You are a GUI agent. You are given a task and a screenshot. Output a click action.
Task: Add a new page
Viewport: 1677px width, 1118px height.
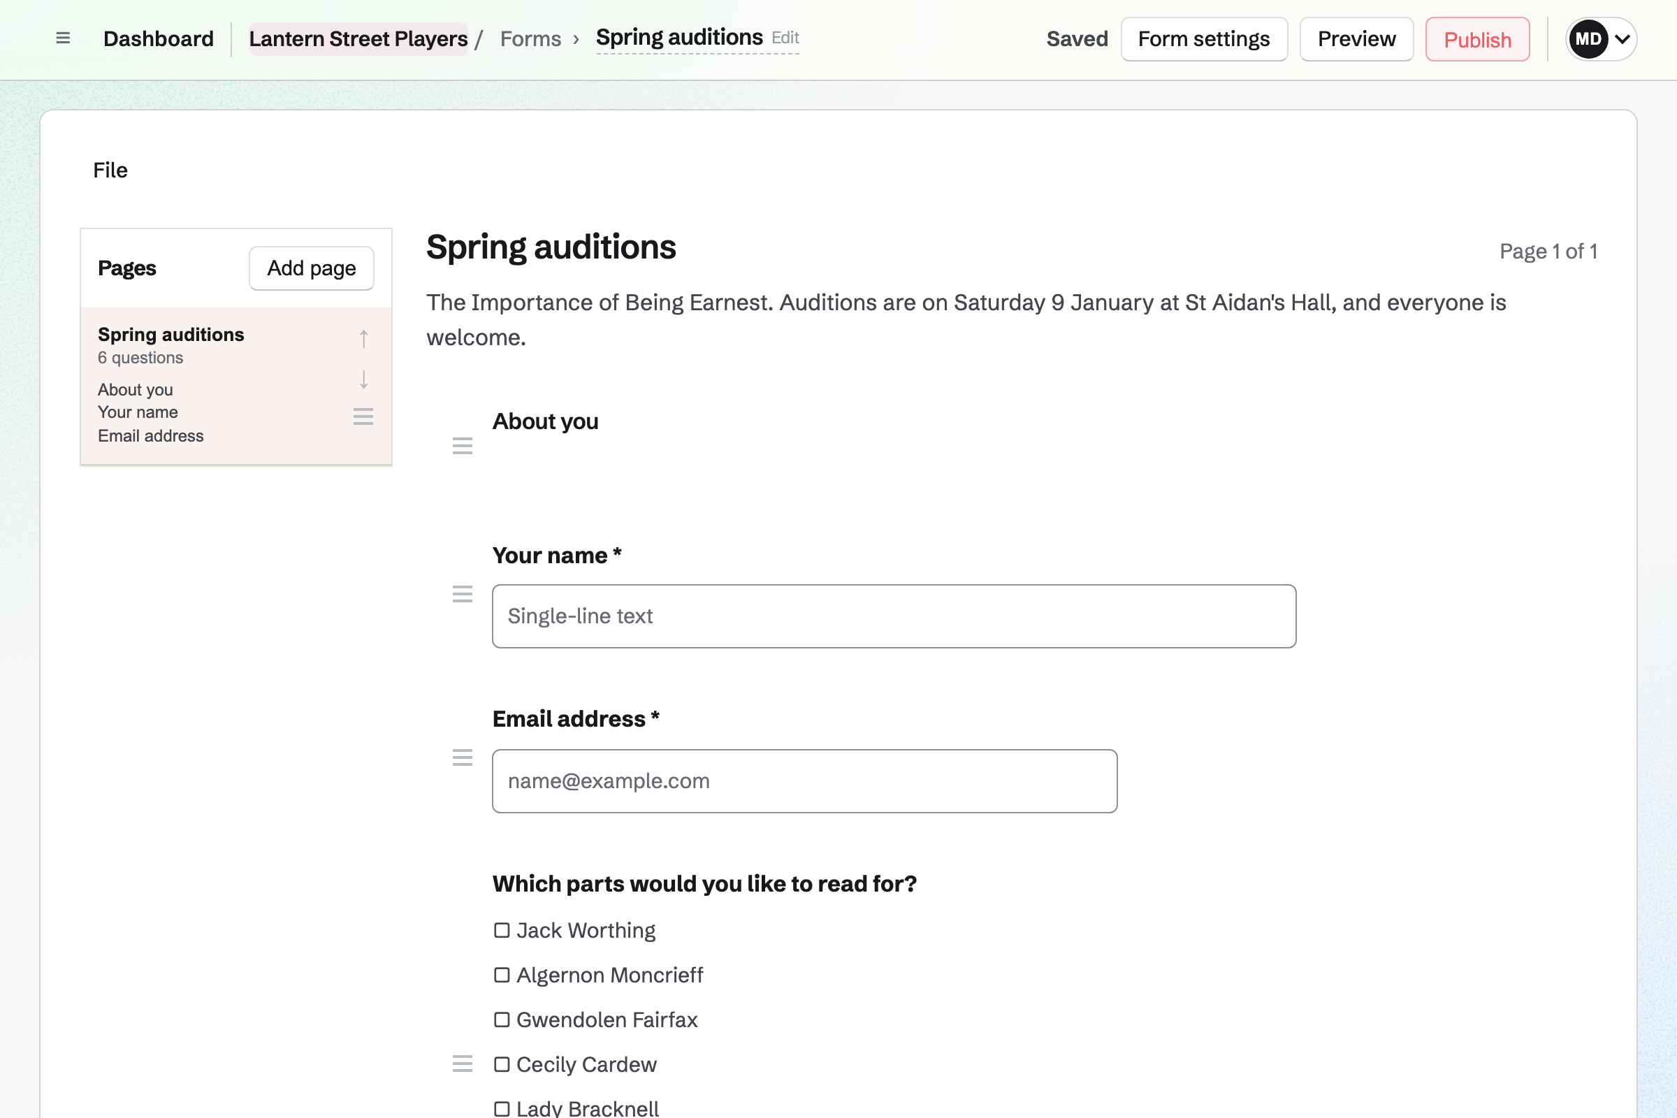312,269
